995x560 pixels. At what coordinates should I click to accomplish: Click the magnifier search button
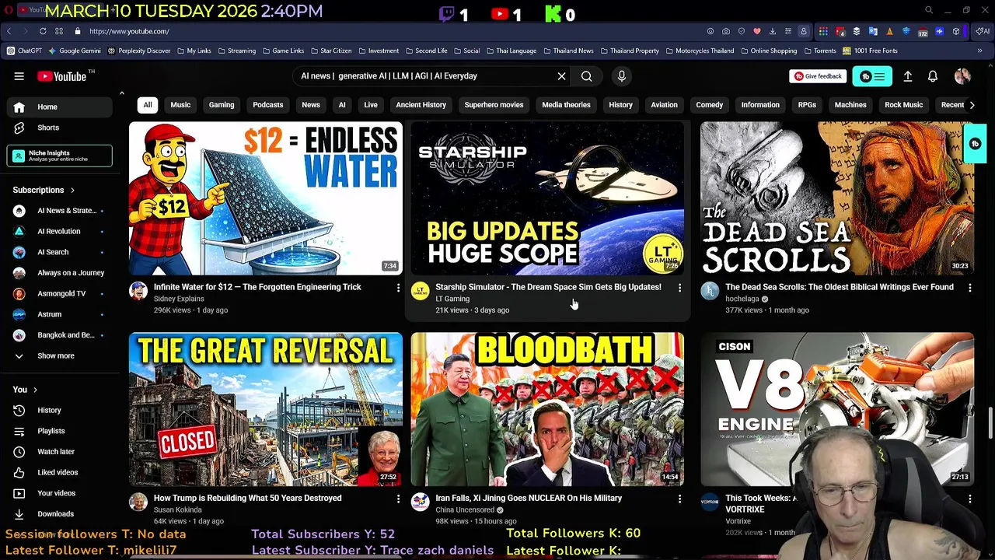coord(587,76)
